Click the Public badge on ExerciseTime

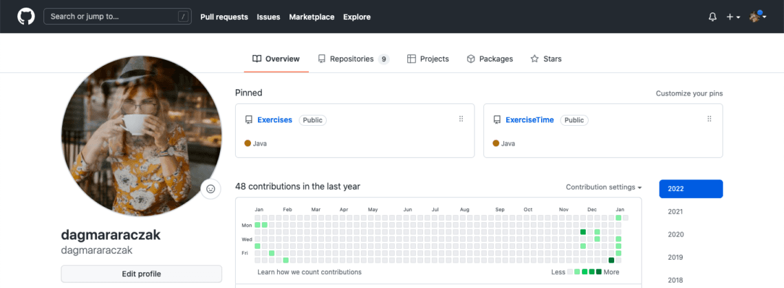pyautogui.click(x=574, y=120)
